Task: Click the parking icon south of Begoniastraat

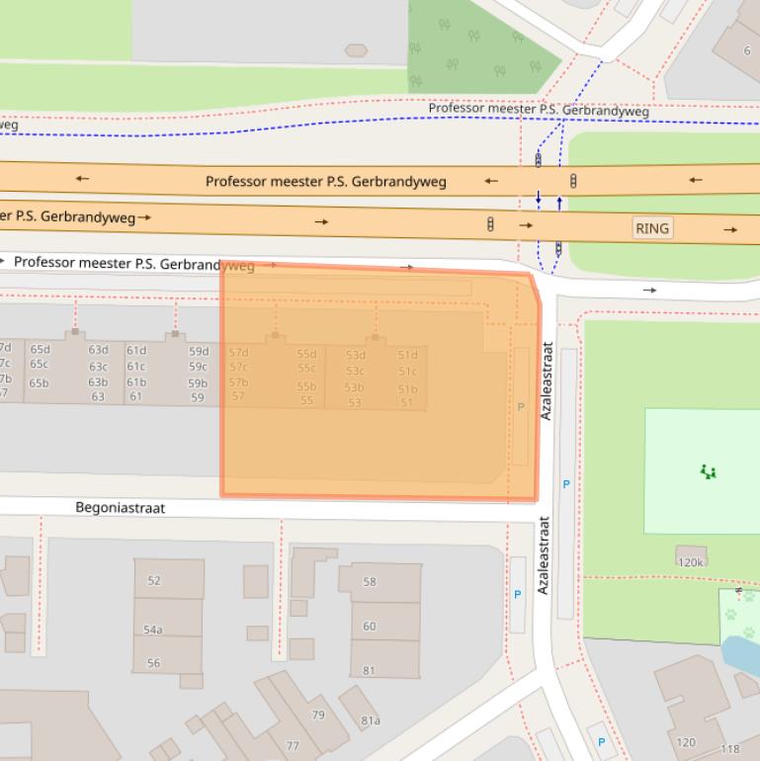Action: (x=517, y=595)
